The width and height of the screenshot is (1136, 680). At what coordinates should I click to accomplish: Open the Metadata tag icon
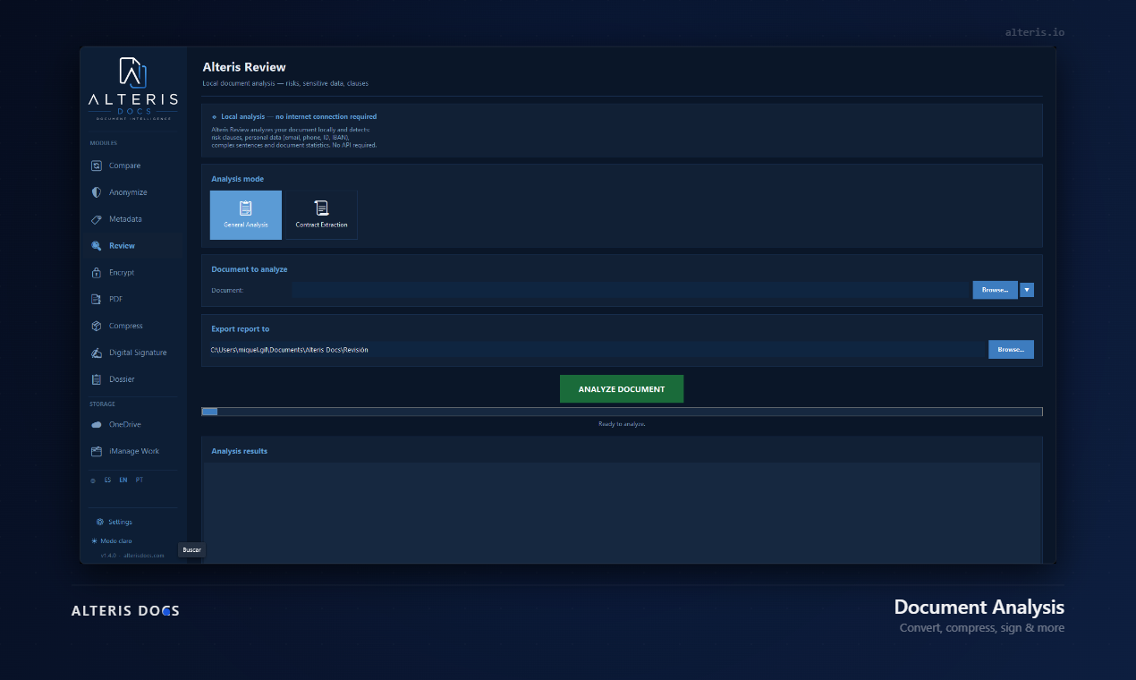[97, 219]
